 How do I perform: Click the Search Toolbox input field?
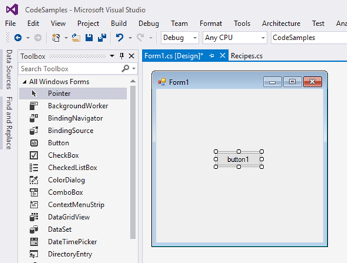tap(70, 69)
